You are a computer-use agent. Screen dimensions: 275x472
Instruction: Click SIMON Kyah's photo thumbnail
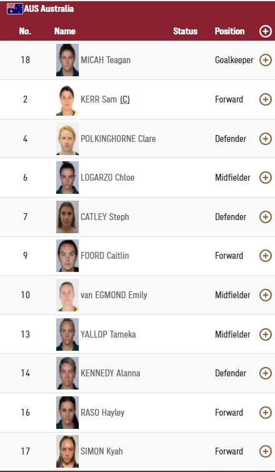67,451
